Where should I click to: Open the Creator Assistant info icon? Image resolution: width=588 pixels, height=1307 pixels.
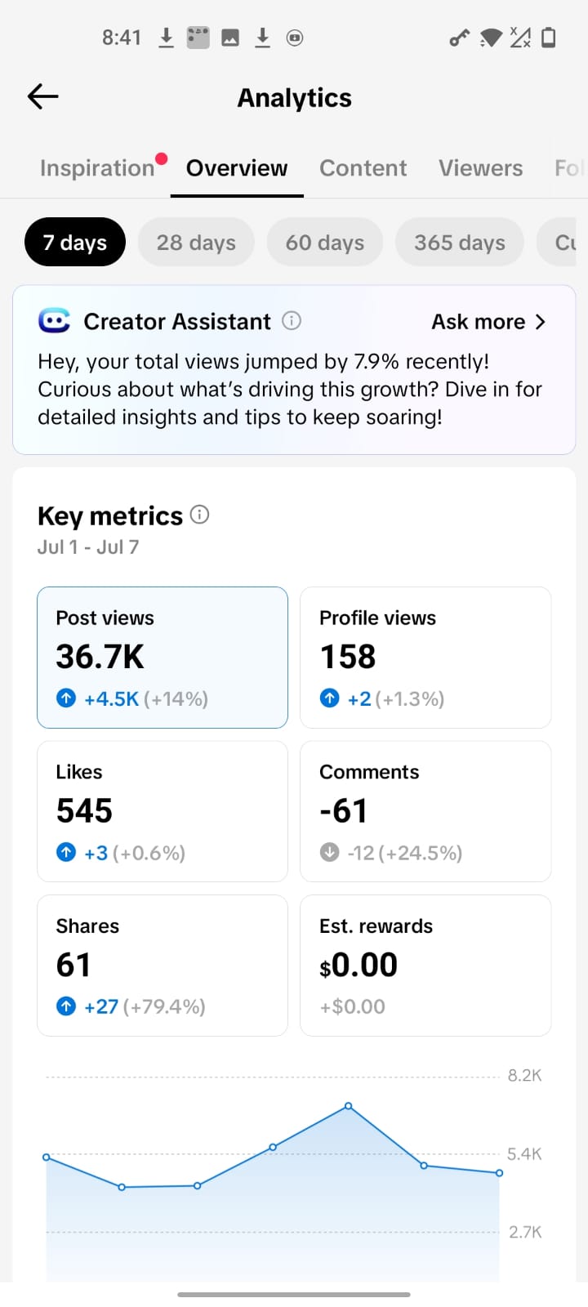point(292,321)
